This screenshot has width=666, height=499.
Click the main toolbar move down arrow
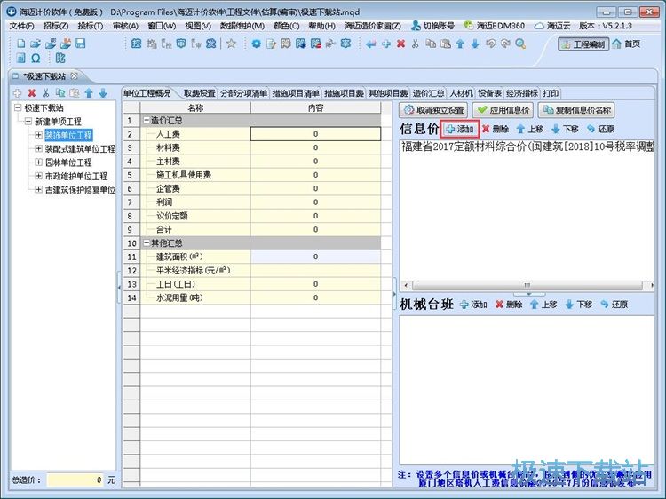click(x=475, y=44)
